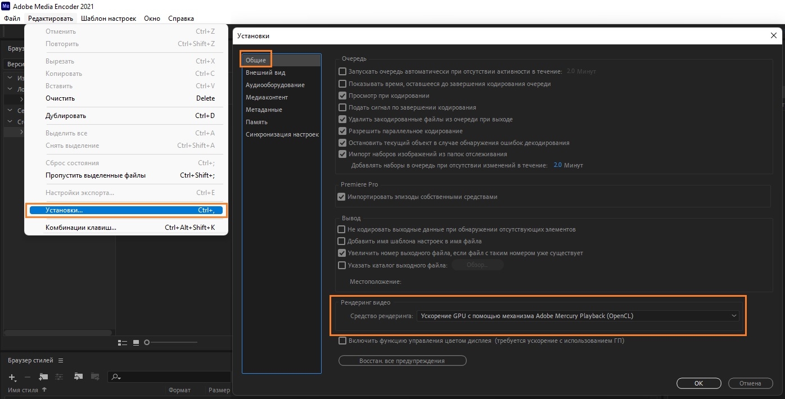785x399 pixels.
Task: Click Отмена to cancel preferences
Action: (x=750, y=383)
